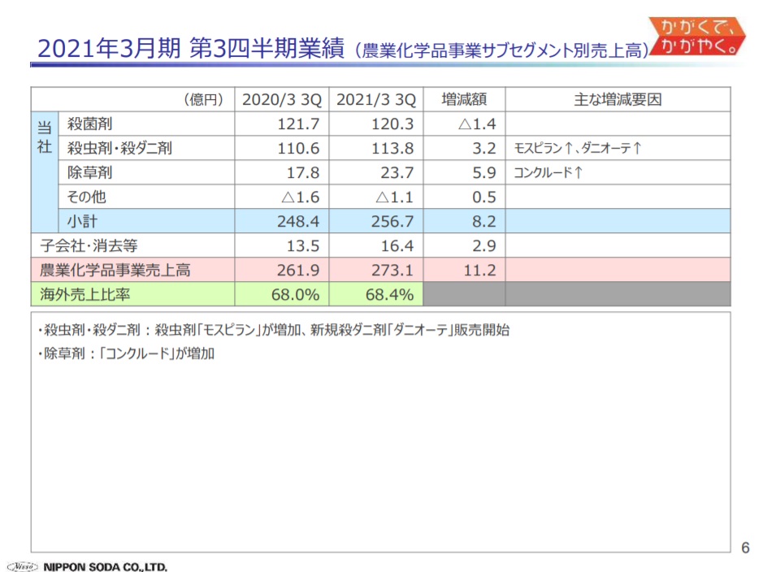This screenshot has width=763, height=572.
Task: Click the total change value 11.2
Action: pyautogui.click(x=479, y=270)
